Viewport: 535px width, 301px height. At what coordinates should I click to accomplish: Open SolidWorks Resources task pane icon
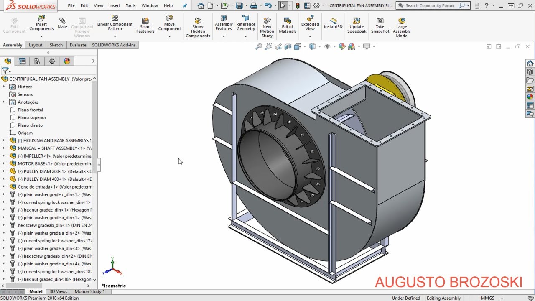530,64
